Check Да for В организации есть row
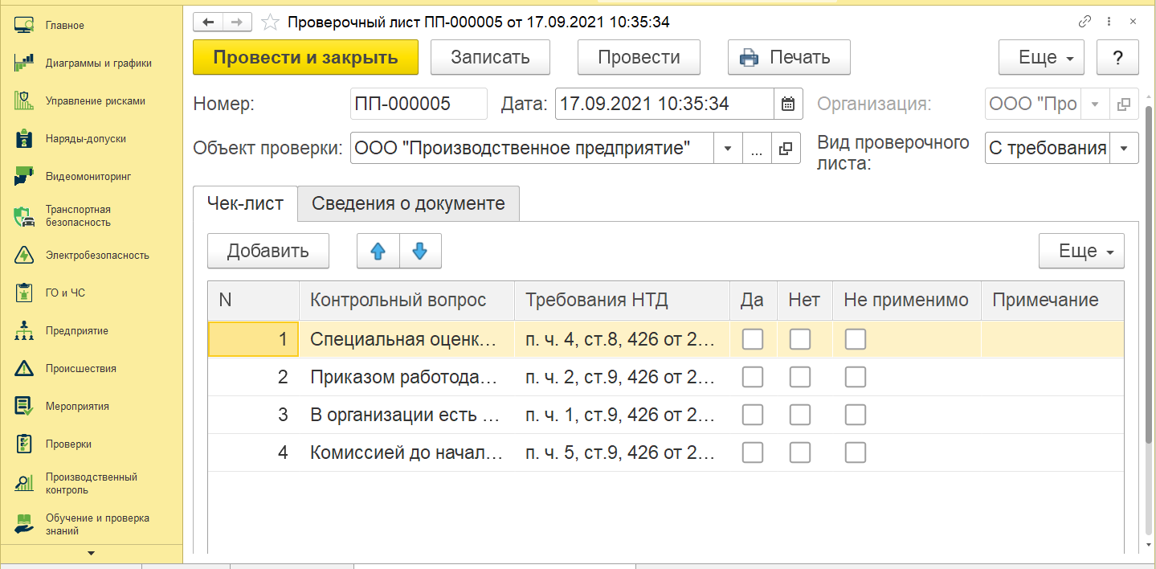 (x=753, y=415)
